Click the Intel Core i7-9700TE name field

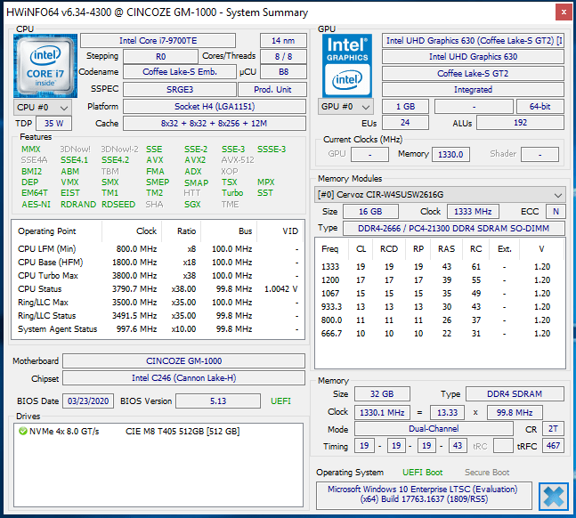tap(158, 40)
